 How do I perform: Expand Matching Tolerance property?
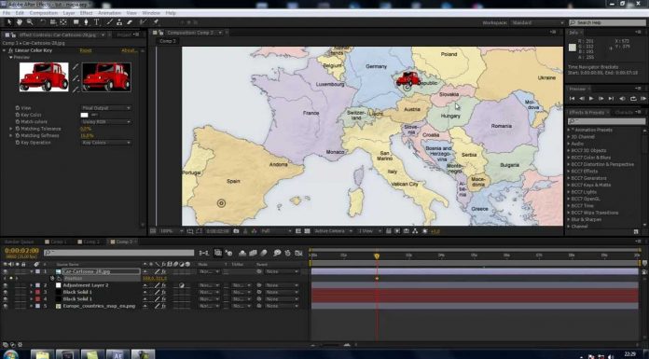point(11,129)
